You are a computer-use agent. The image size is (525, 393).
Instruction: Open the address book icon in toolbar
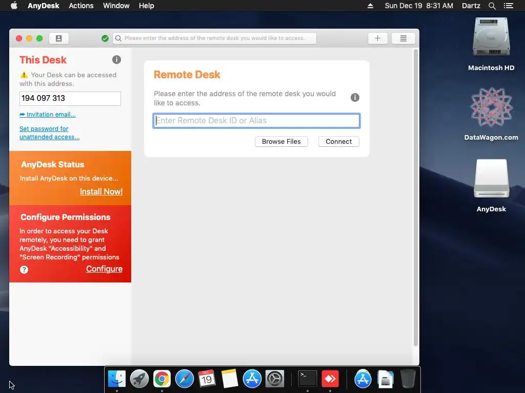(59, 38)
